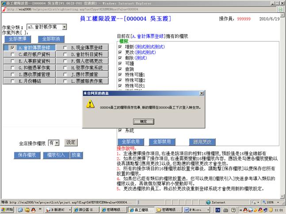Uncheck the A.會計傳票登錄 checkbox
The width and height of the screenshot is (286, 214).
point(13,48)
